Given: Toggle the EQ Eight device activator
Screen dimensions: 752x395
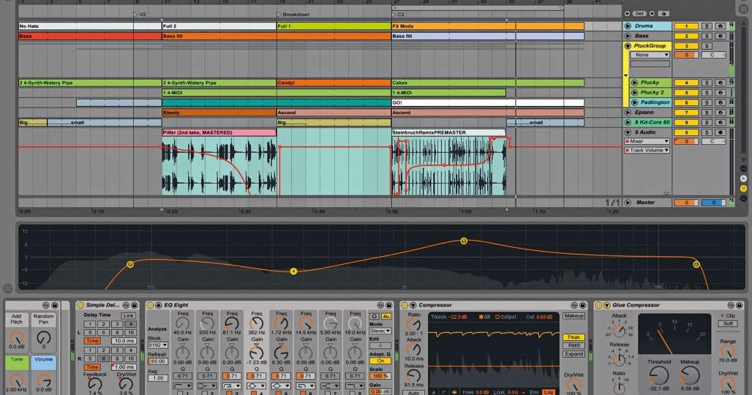Looking at the screenshot, I should pos(150,305).
